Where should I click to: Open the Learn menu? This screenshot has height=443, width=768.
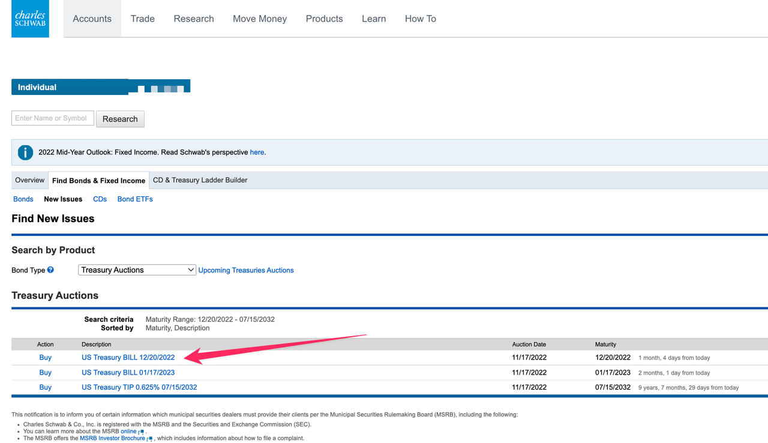374,19
